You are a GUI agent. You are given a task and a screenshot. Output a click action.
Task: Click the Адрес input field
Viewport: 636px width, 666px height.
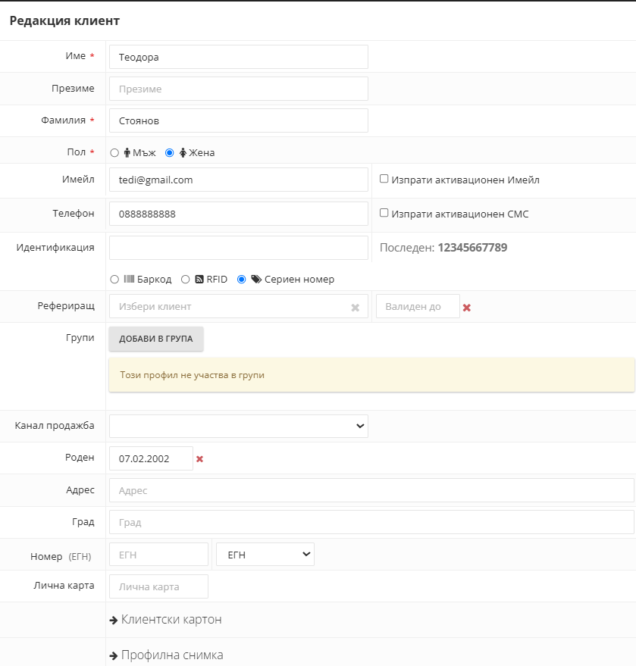click(371, 490)
